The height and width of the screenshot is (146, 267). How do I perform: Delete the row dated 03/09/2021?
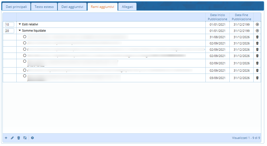tap(257, 78)
